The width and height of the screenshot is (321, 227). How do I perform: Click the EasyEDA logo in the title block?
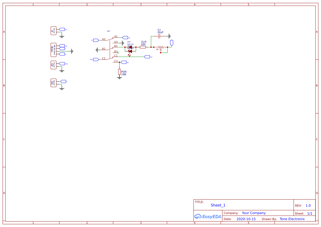tap(208, 217)
